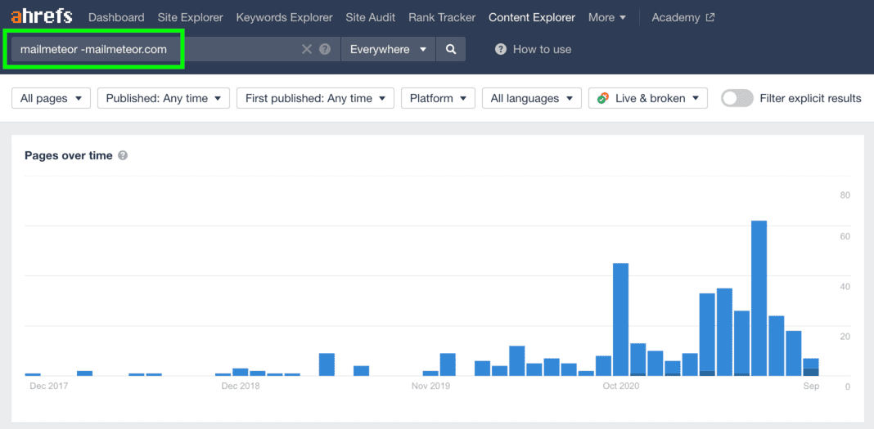
Task: Click the 80 y-axis value
Action: click(845, 194)
